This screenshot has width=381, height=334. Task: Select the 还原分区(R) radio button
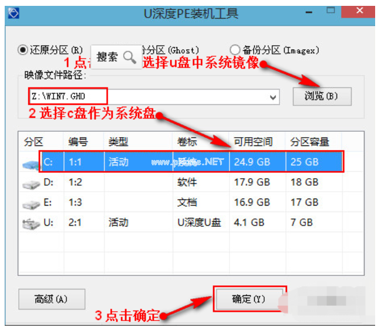(23, 50)
